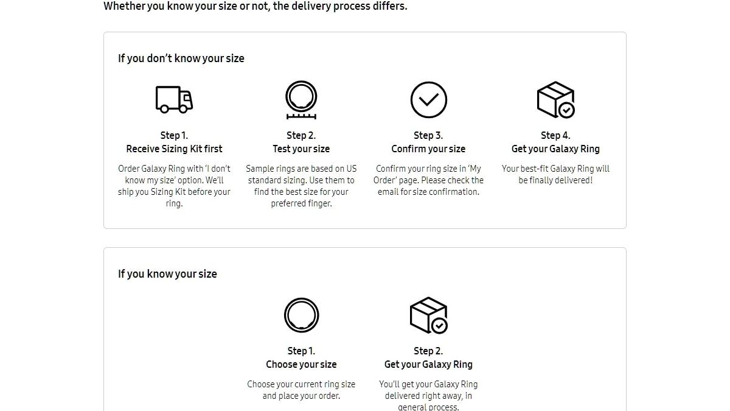Click the sample rings US sizing description
This screenshot has width=730, height=411.
pyautogui.click(x=301, y=186)
